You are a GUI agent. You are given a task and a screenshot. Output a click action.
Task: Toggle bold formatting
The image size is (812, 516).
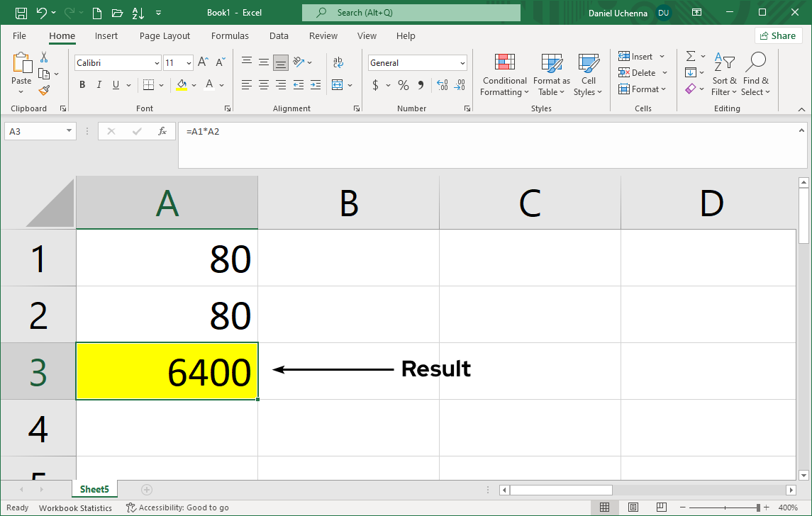point(82,84)
